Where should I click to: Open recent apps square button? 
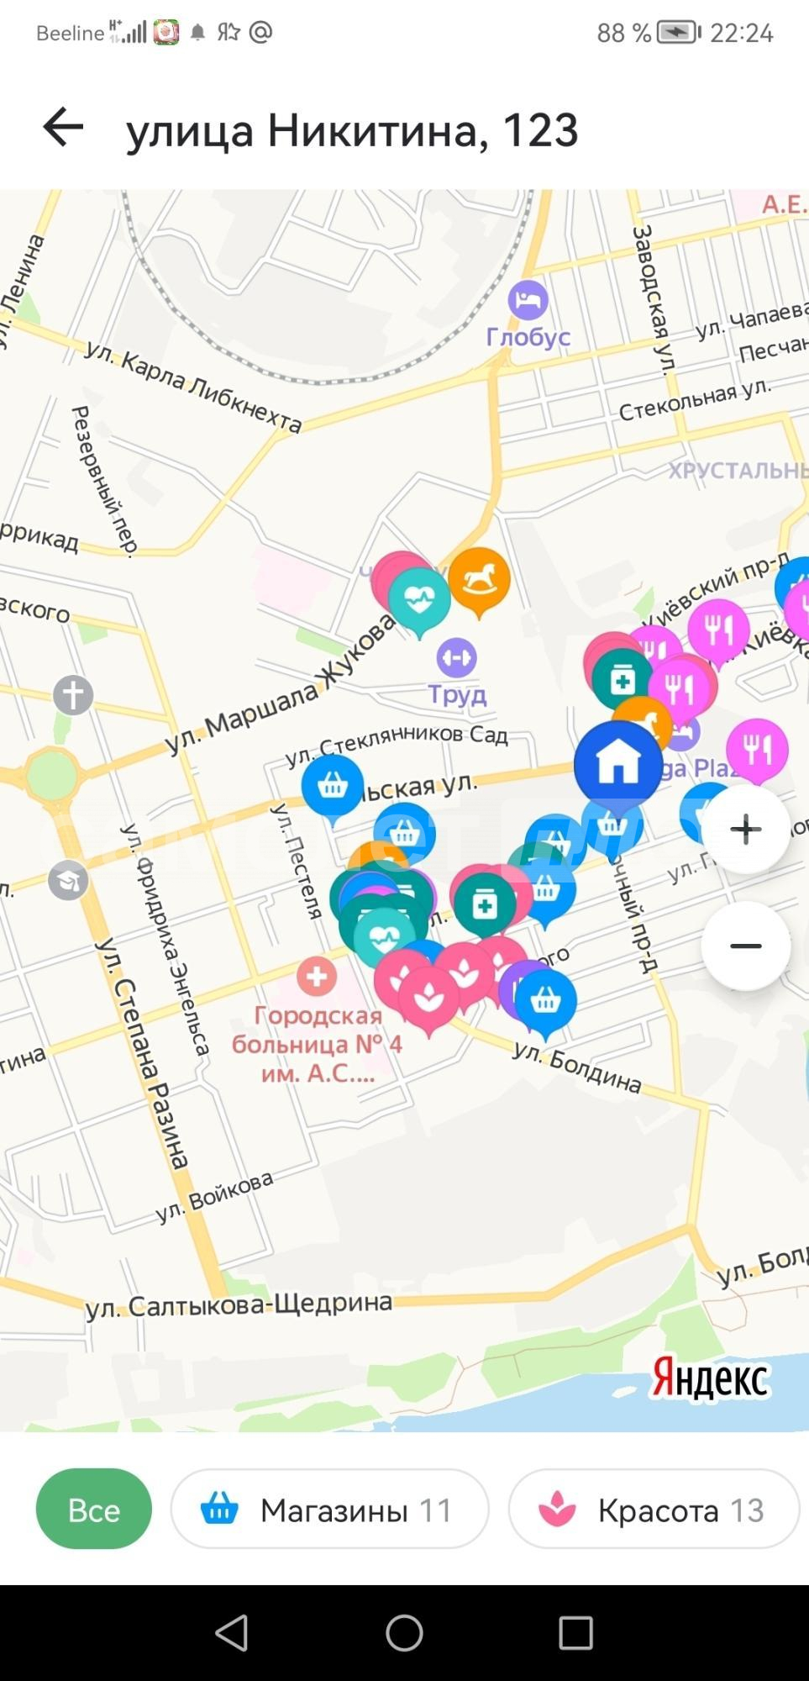[576, 1633]
